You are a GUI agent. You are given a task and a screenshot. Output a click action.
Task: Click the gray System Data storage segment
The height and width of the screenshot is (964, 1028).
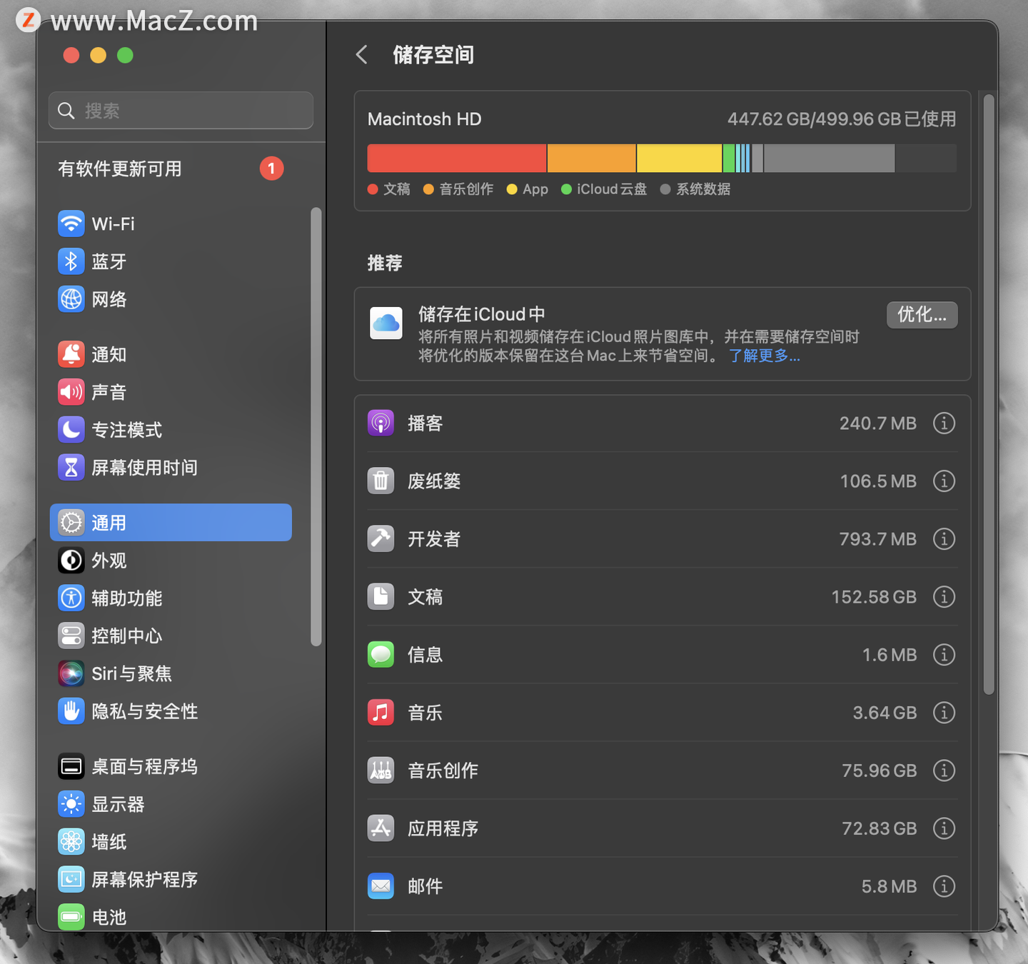[x=829, y=158]
